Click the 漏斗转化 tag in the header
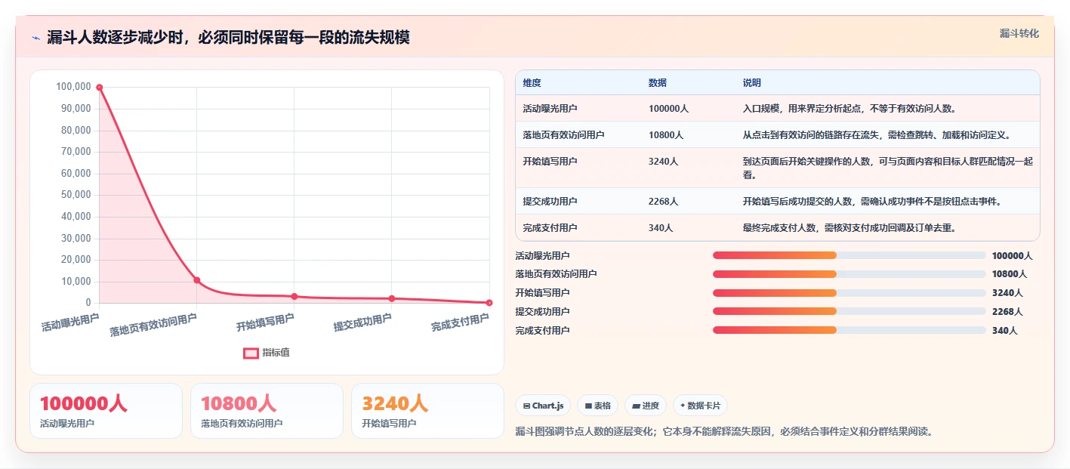 coord(1019,33)
